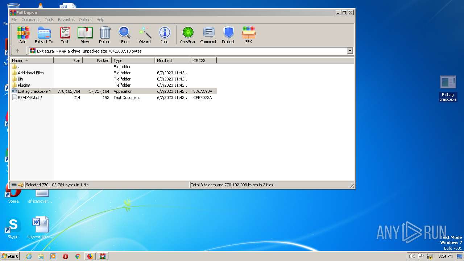Open the Help menu

point(100,20)
